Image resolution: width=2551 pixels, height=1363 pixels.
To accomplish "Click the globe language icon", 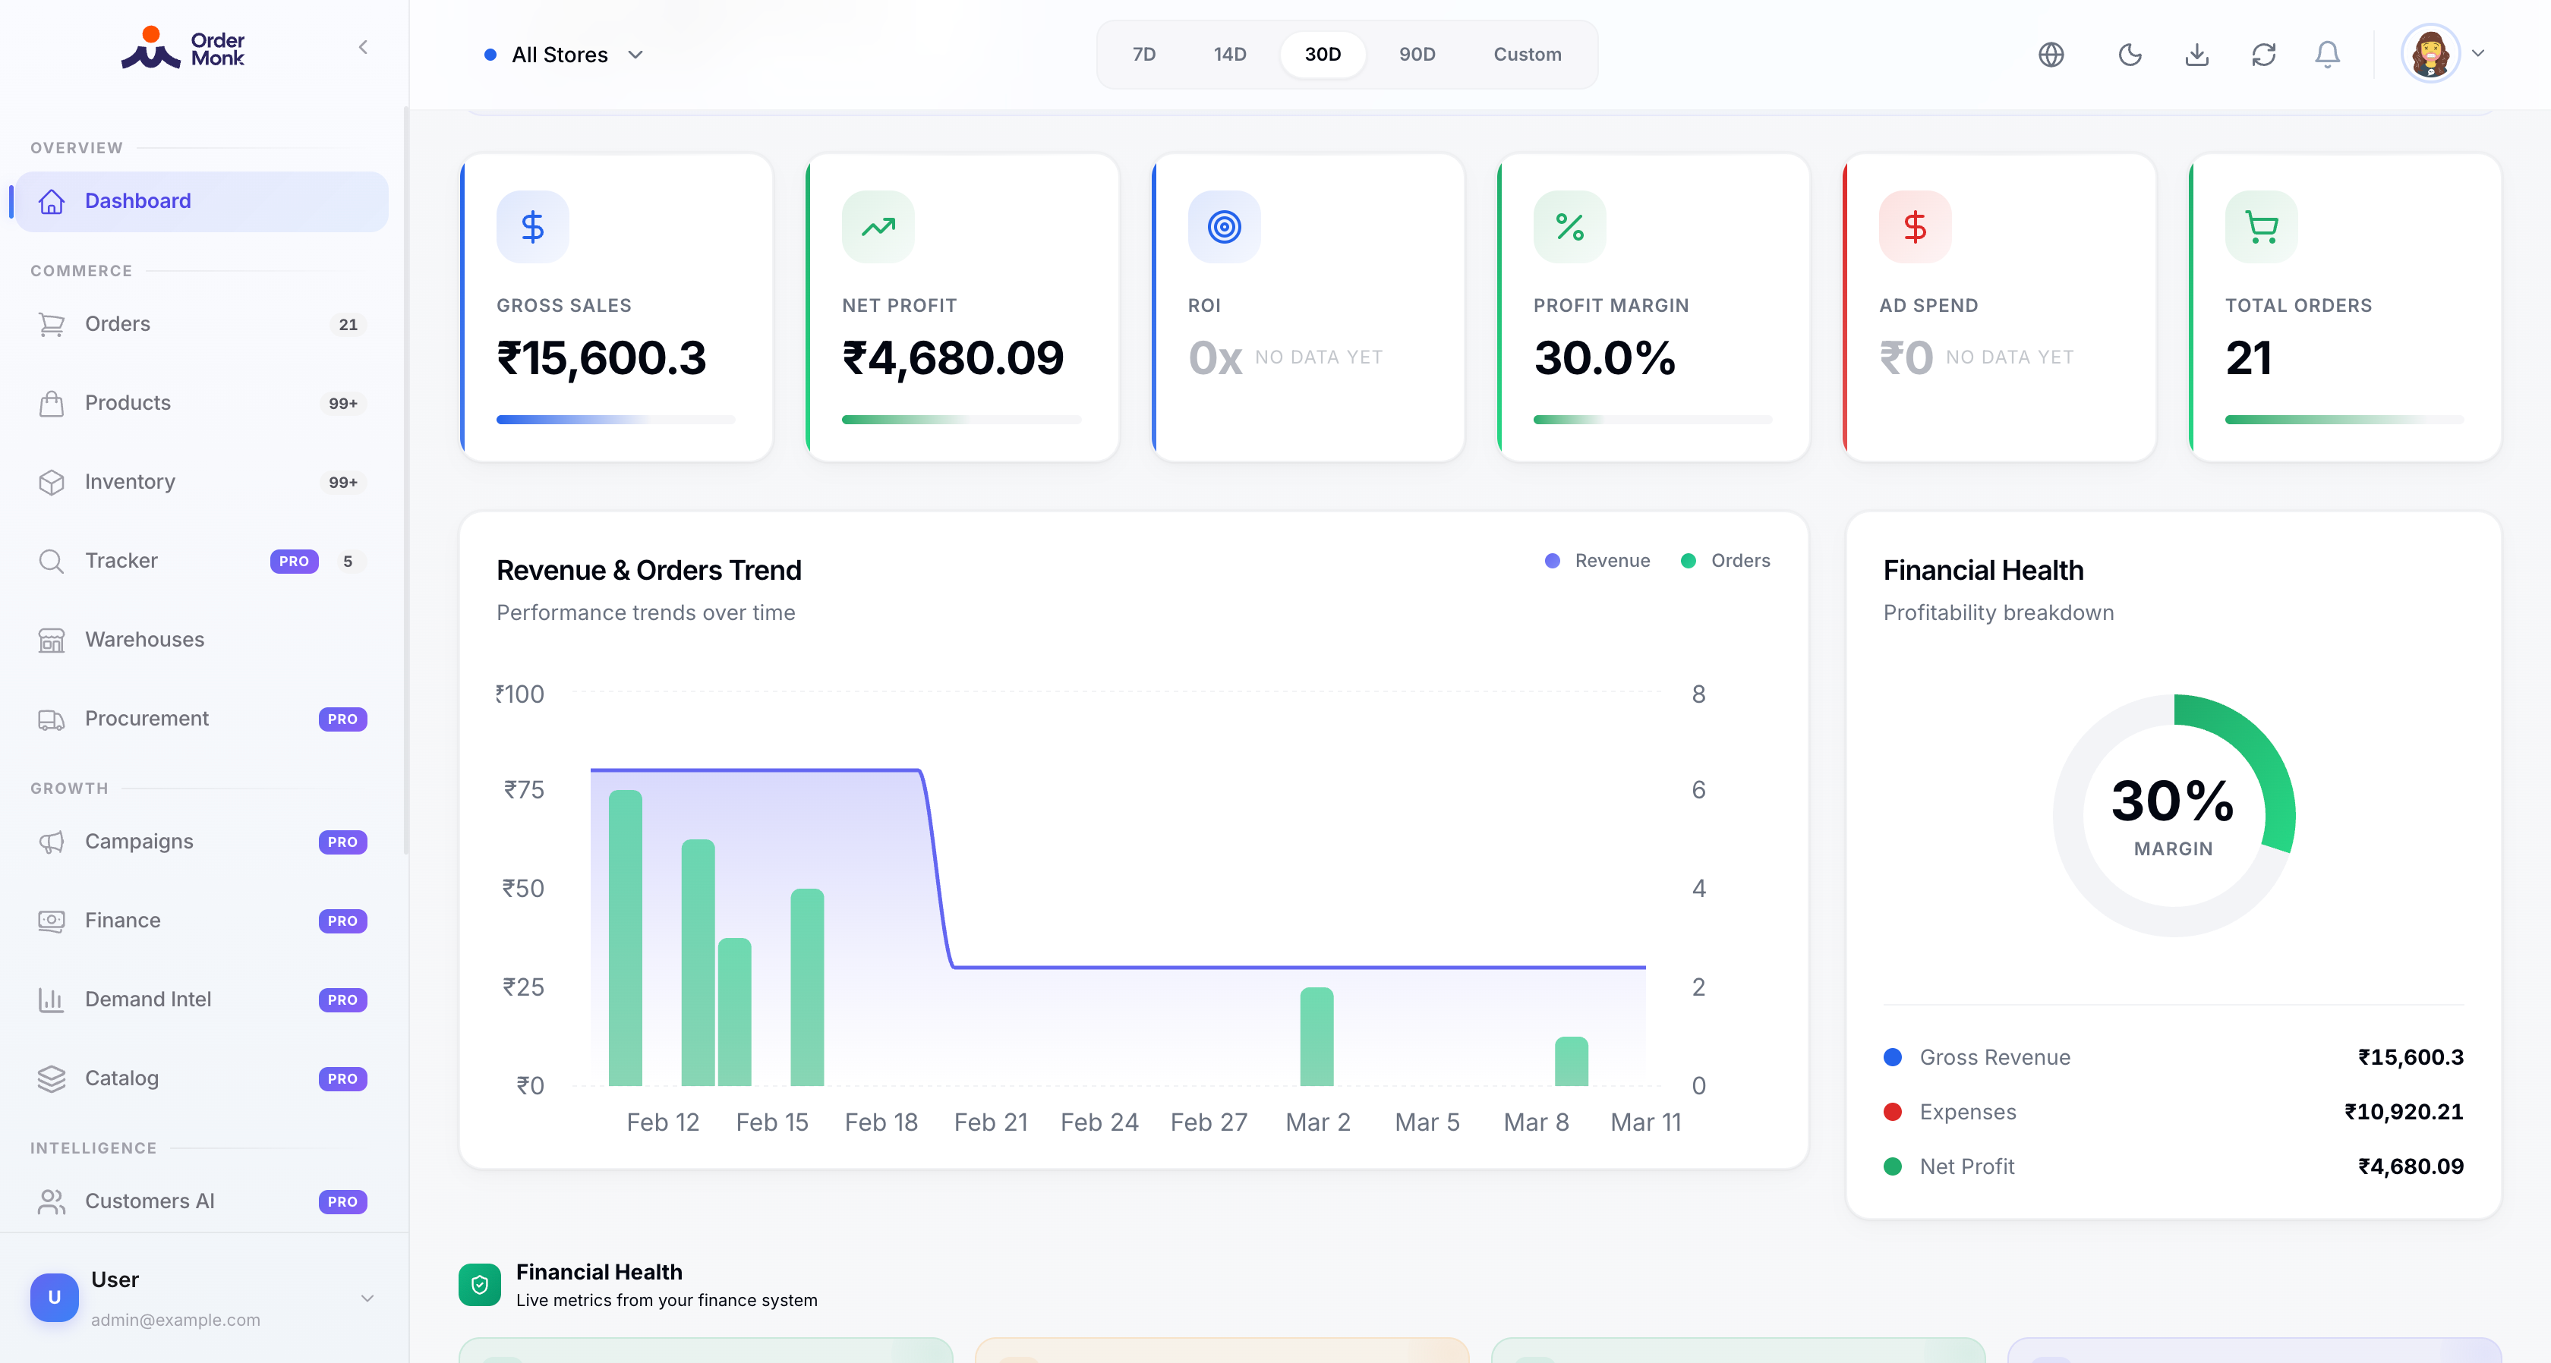I will (2051, 55).
